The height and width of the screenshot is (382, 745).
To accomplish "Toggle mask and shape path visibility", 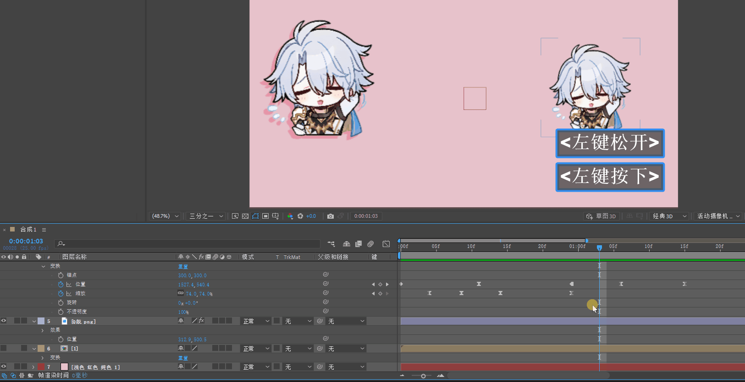I will click(255, 216).
